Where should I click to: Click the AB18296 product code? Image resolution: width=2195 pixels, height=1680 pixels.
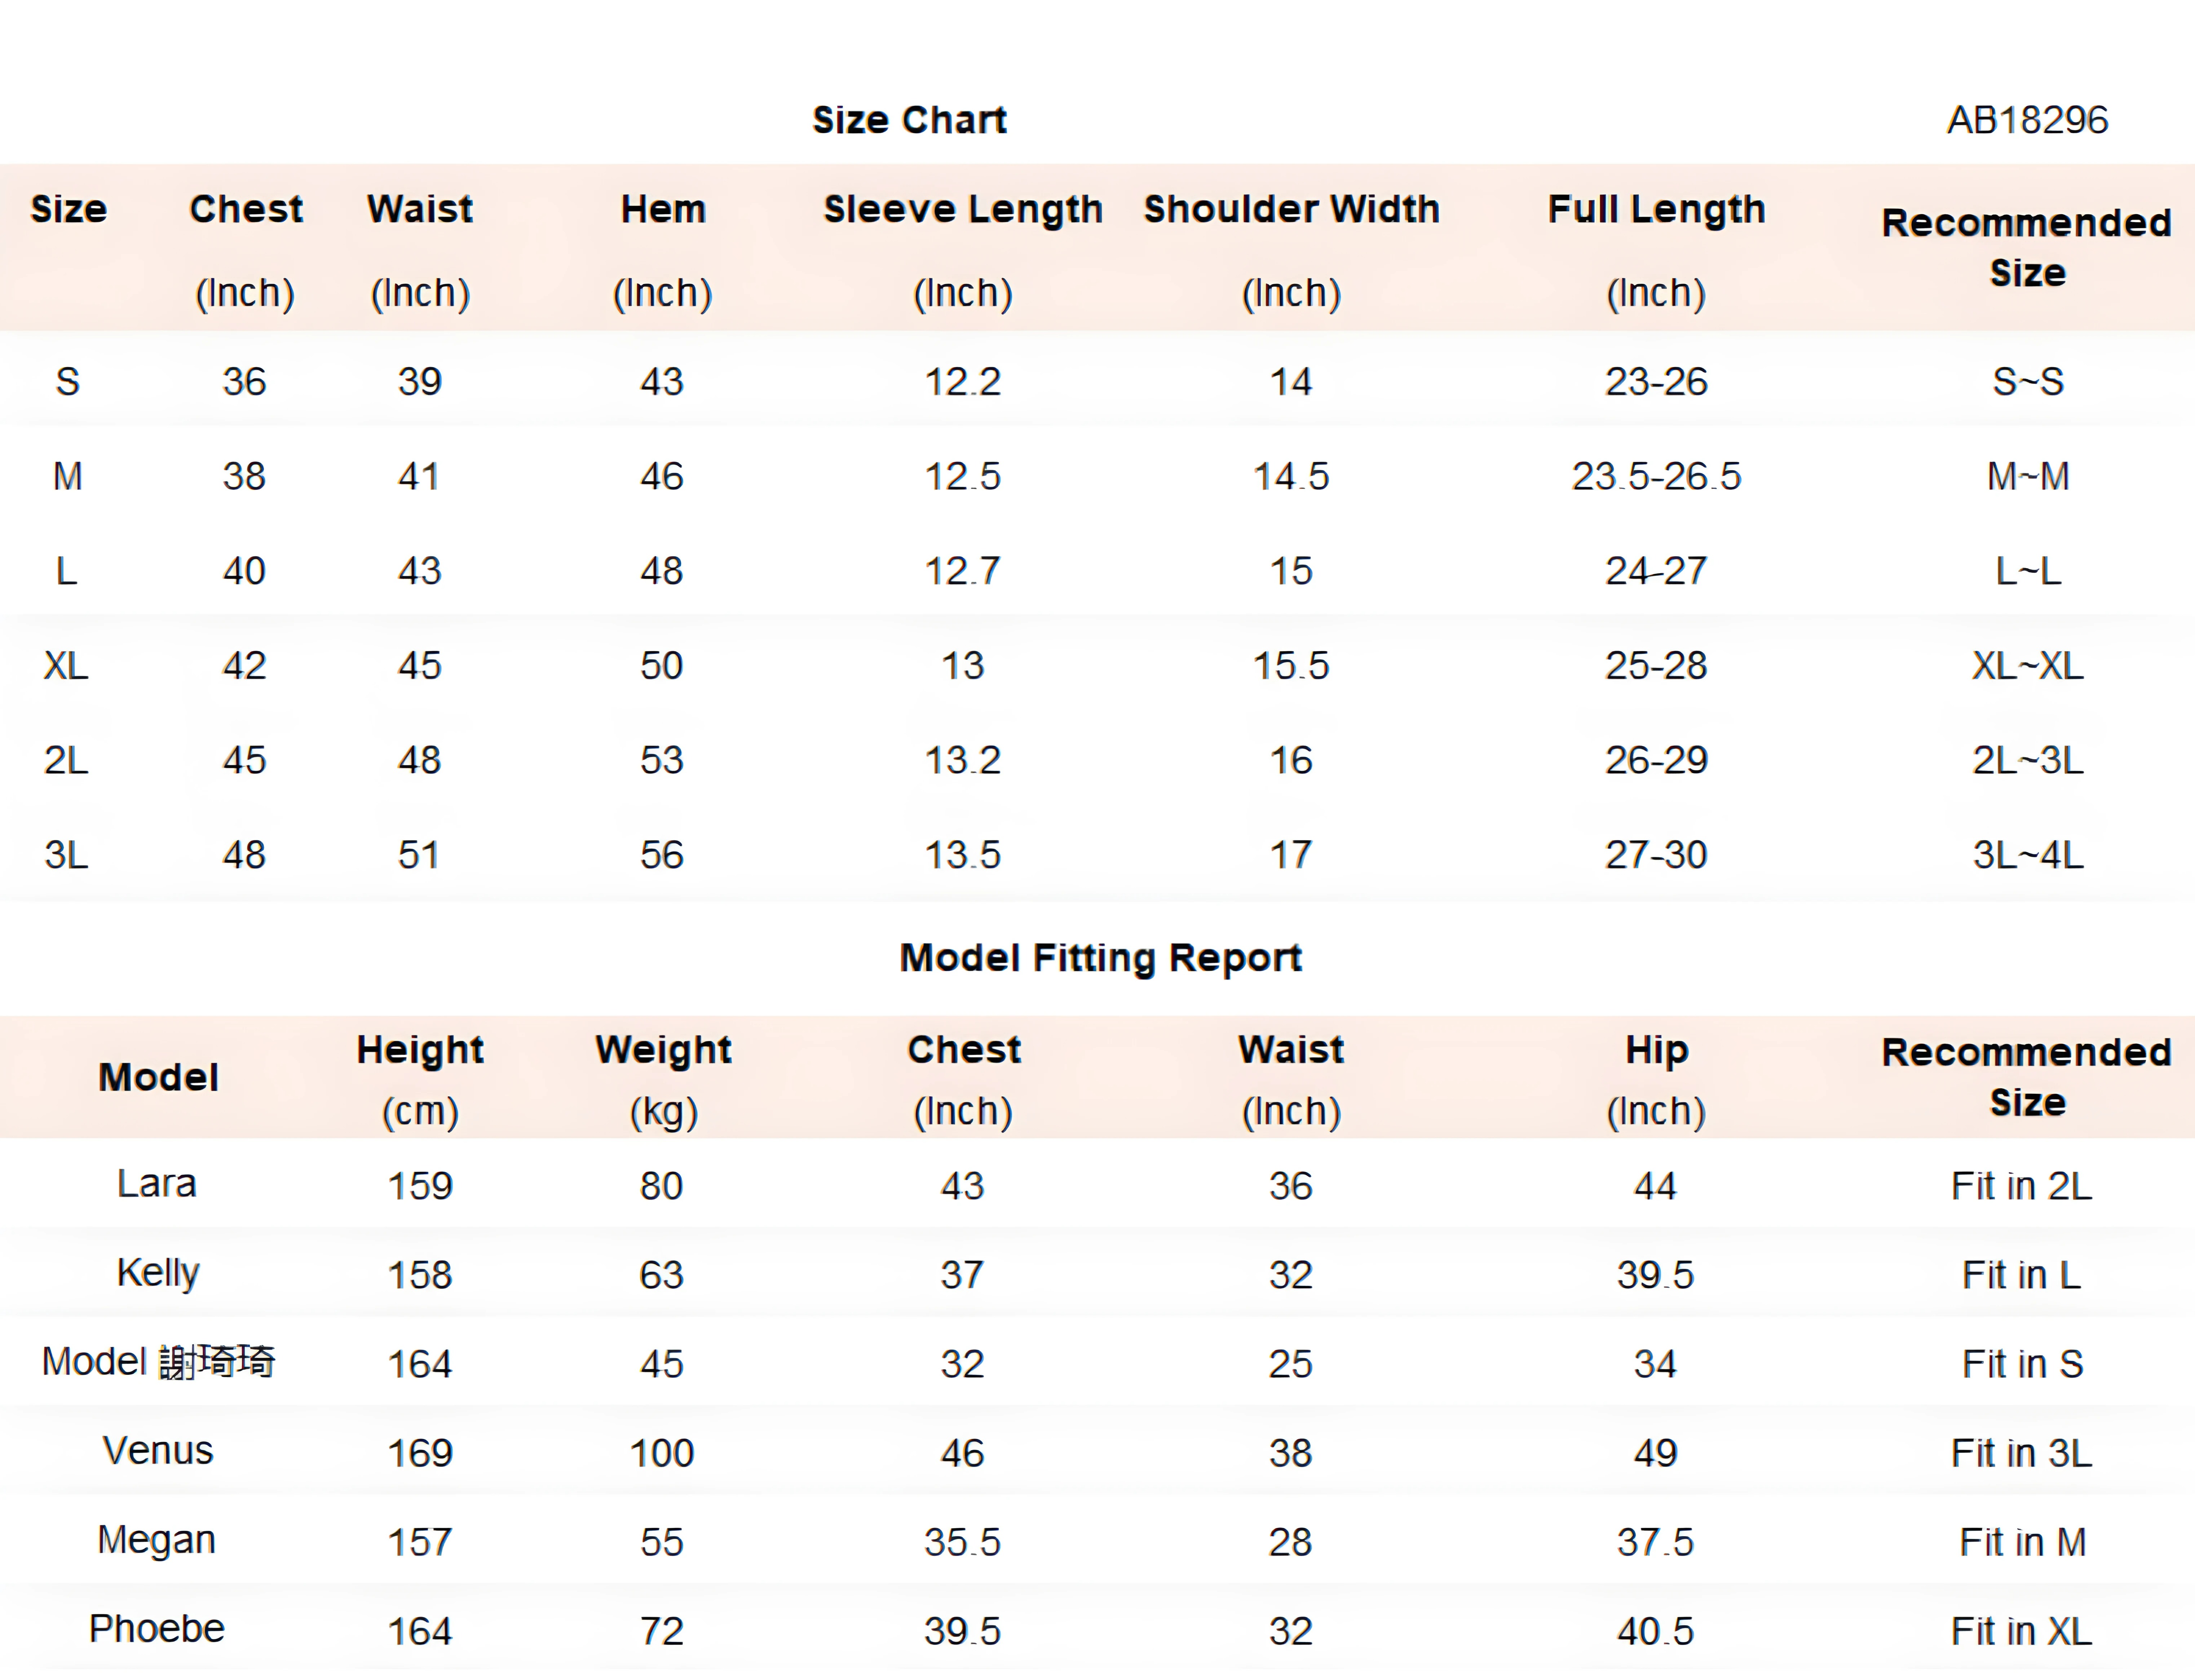point(2027,120)
